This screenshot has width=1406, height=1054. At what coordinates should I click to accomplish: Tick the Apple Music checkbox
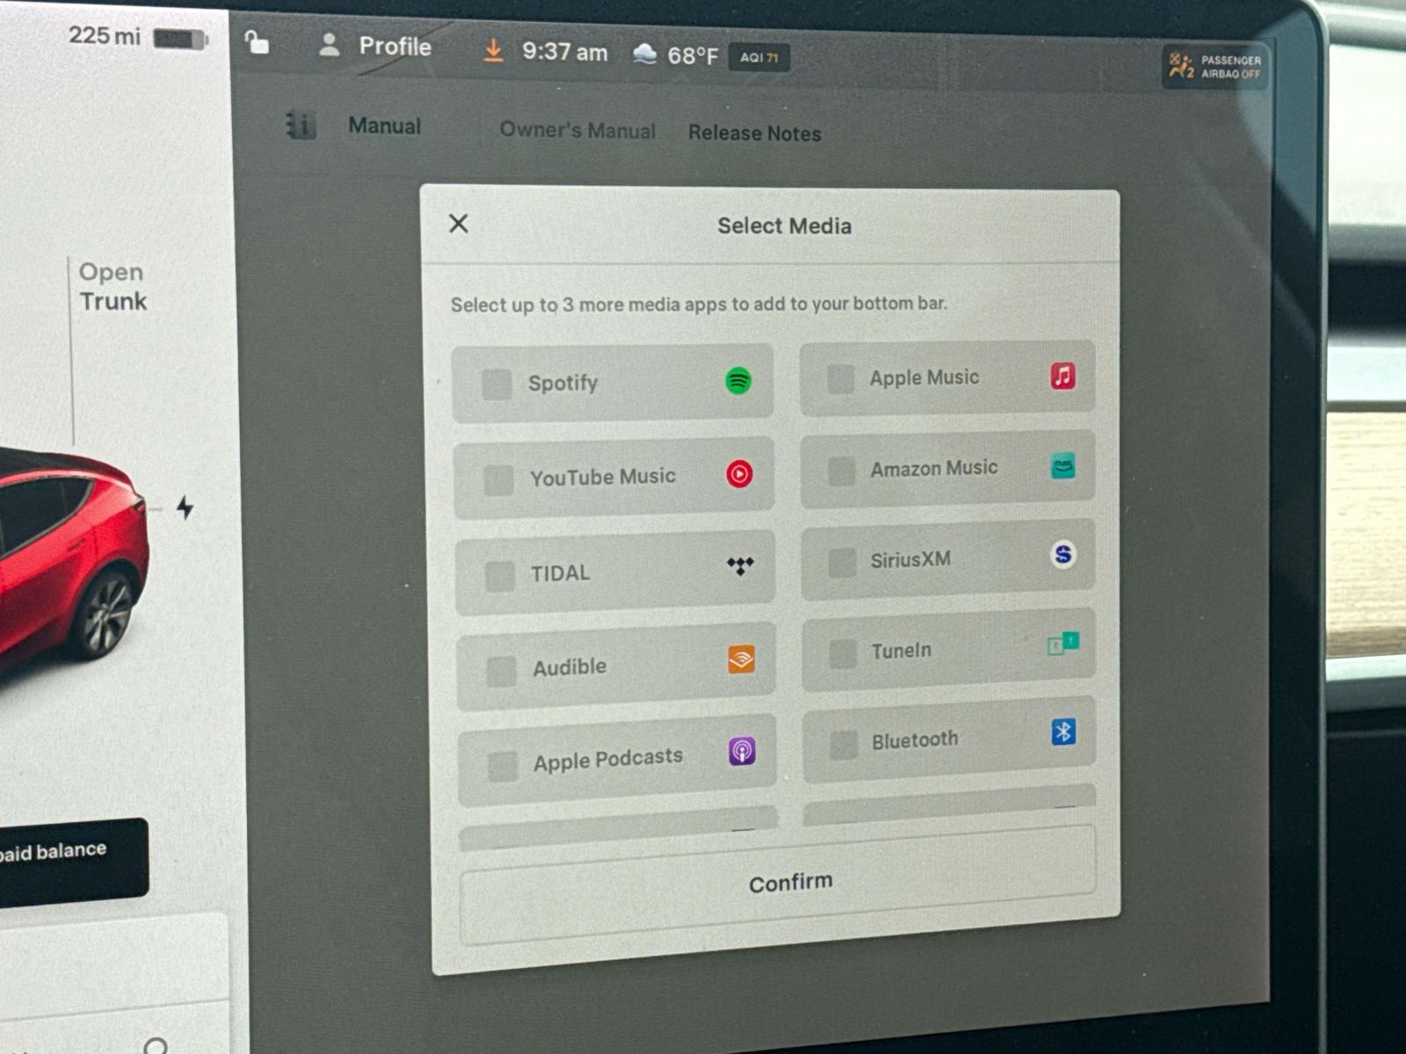click(x=841, y=379)
